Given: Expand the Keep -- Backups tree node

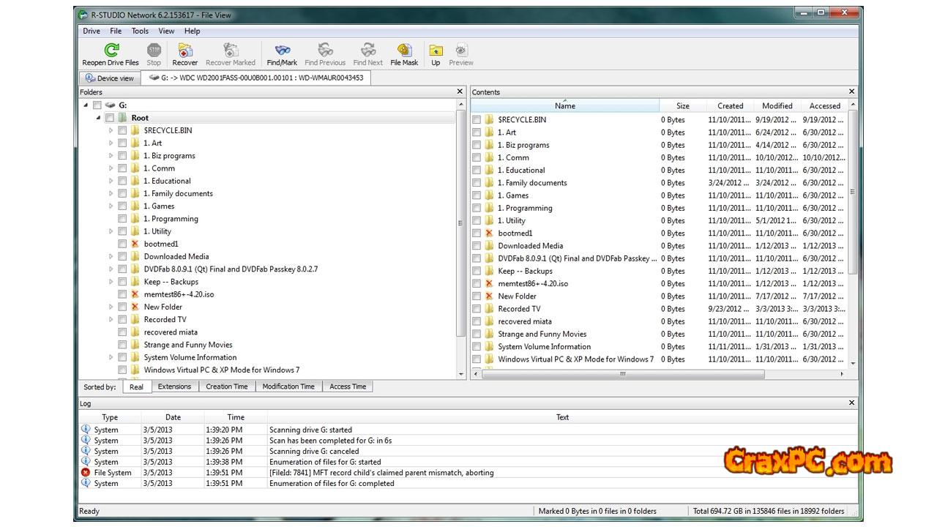Looking at the screenshot, I should tap(111, 282).
